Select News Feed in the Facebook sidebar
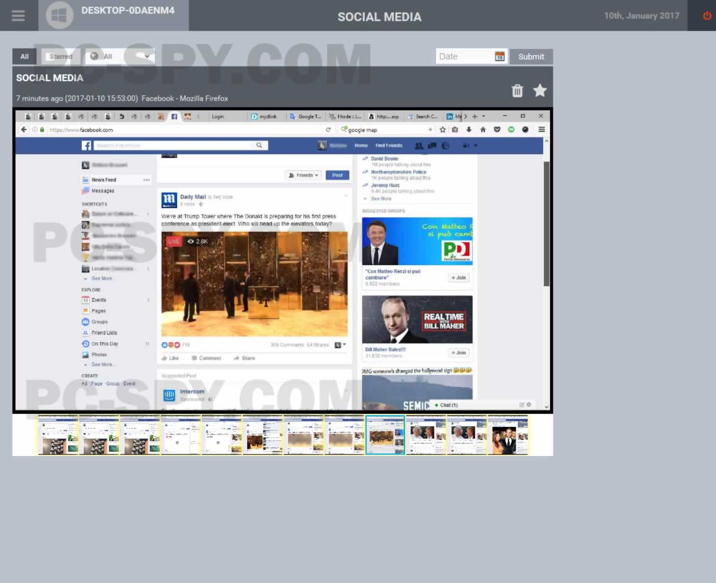716x583 pixels. [x=103, y=180]
